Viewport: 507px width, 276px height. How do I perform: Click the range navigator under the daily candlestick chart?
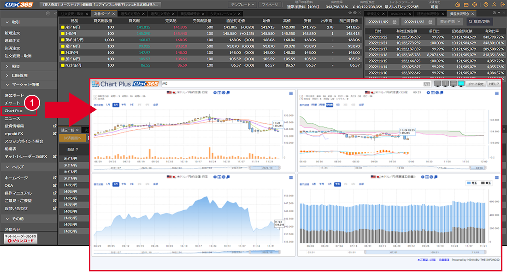[x=187, y=168]
